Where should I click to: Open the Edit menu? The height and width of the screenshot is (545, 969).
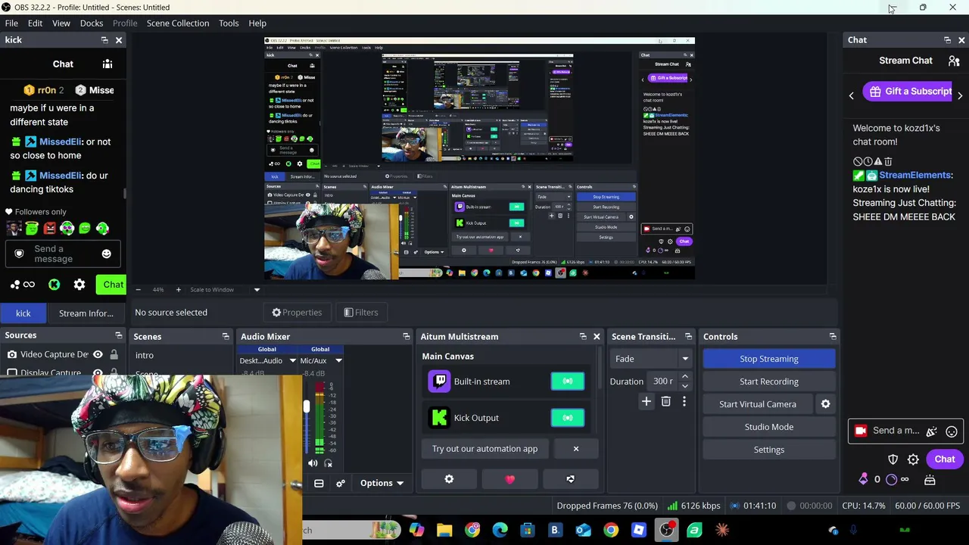[x=35, y=23]
